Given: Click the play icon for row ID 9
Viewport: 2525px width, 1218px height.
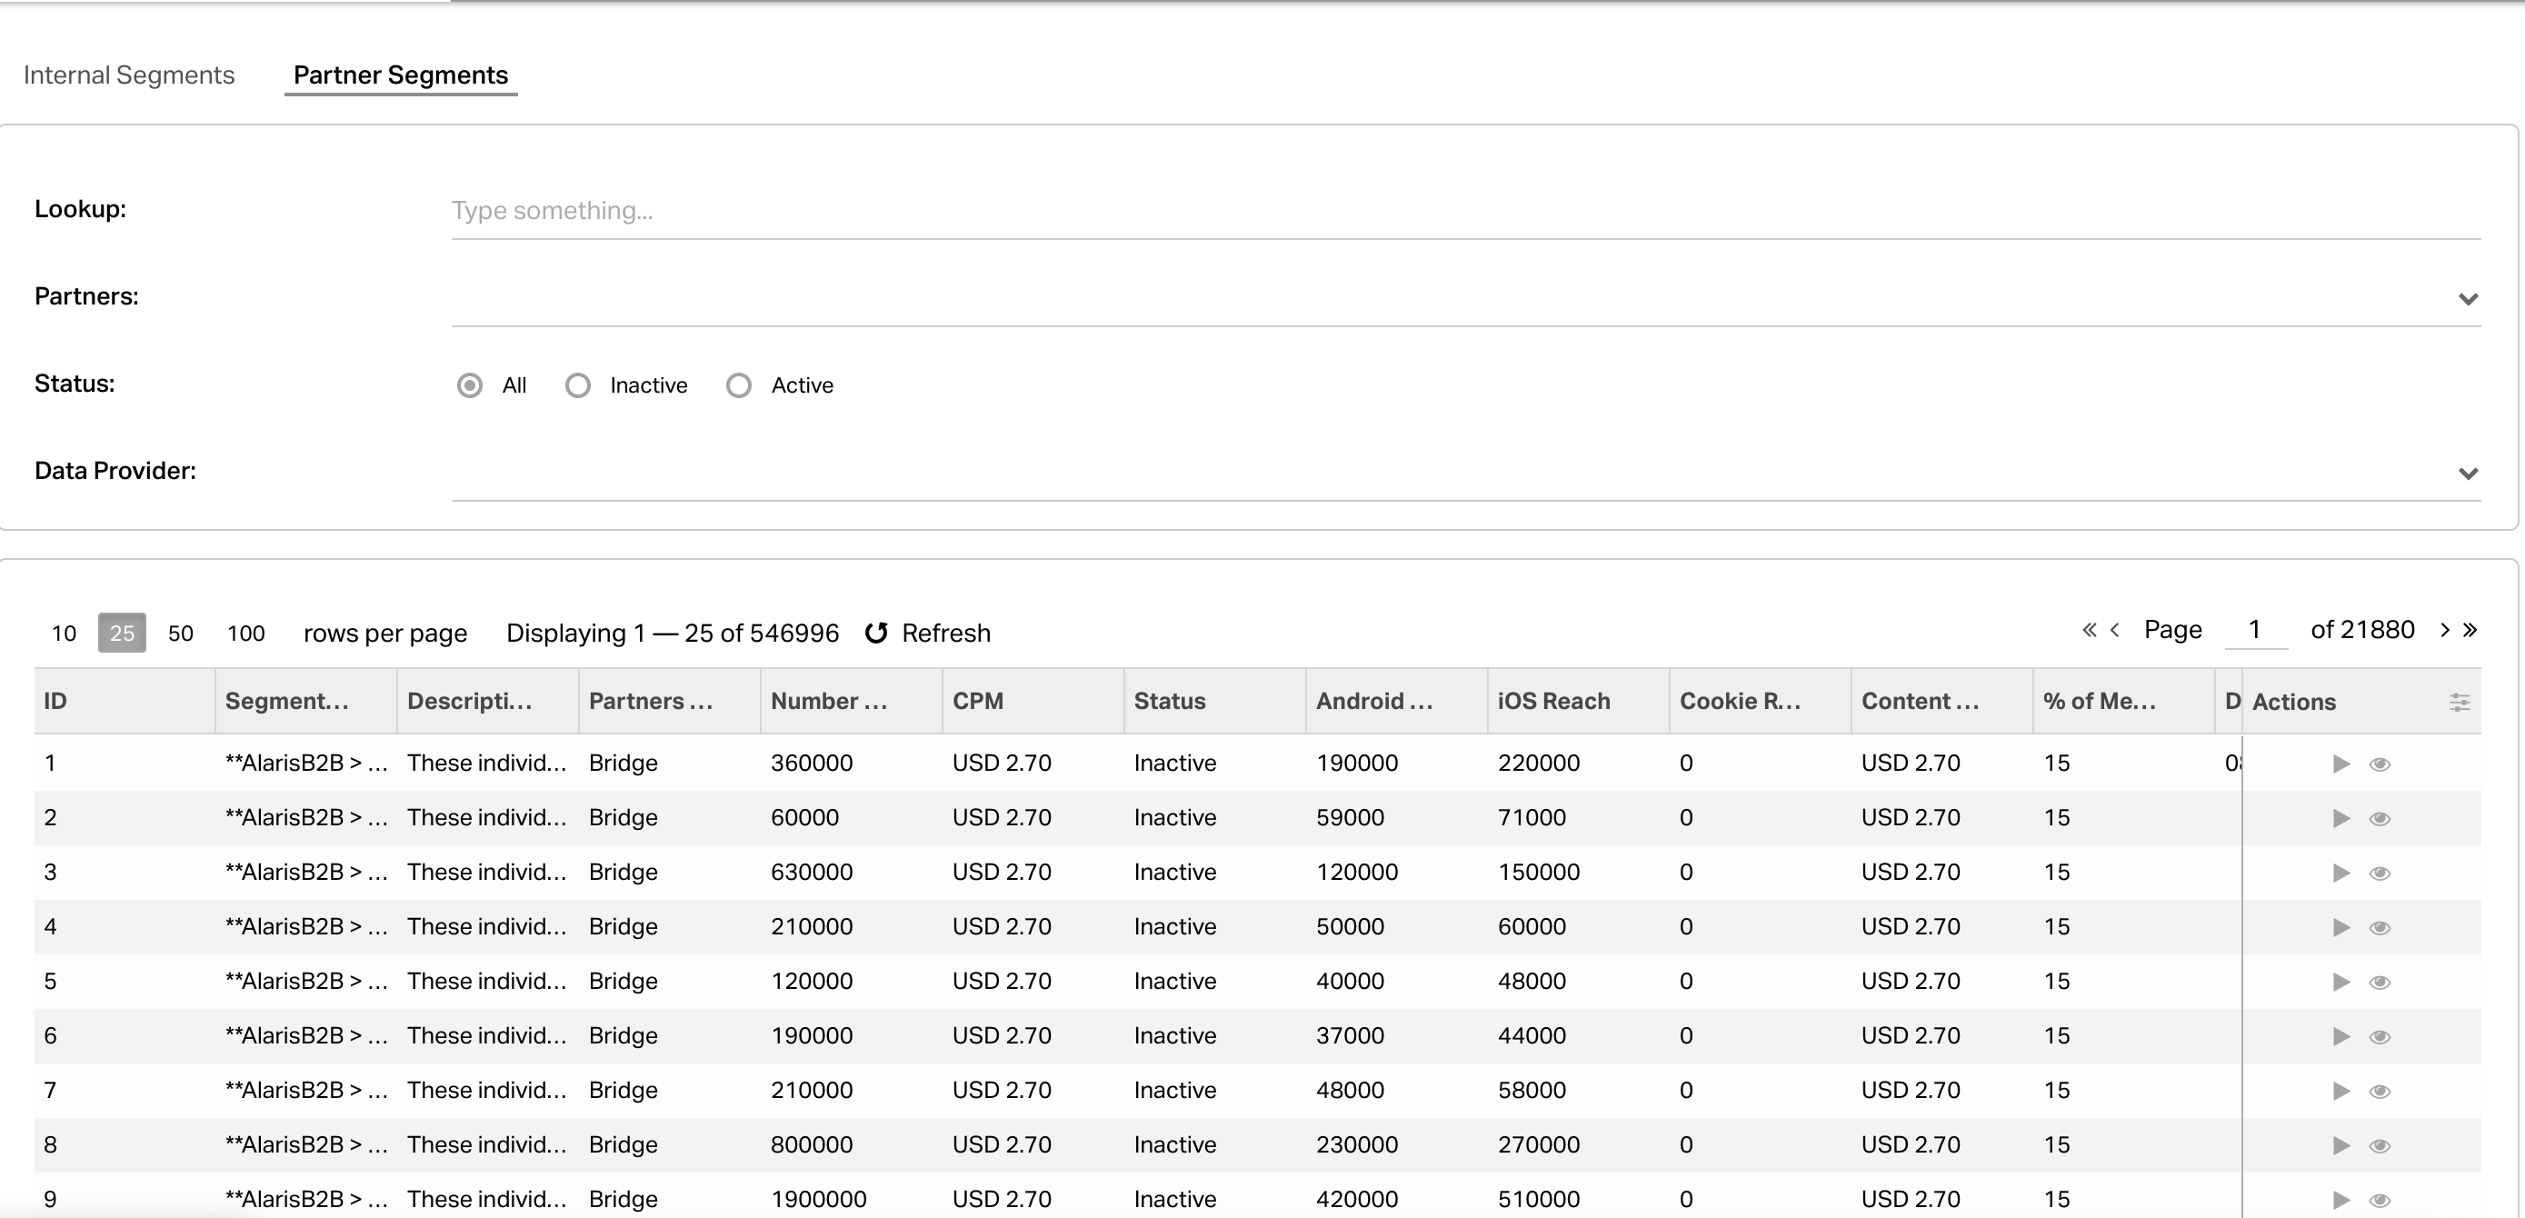Looking at the screenshot, I should pos(2340,1200).
